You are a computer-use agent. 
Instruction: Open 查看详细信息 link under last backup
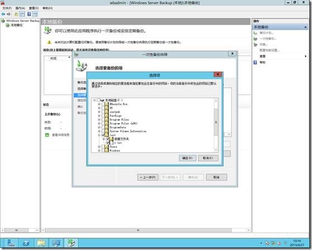(x=60, y=135)
